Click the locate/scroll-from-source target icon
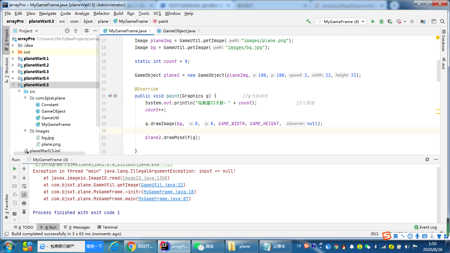Screen dimensions: 450x253 [67, 31]
